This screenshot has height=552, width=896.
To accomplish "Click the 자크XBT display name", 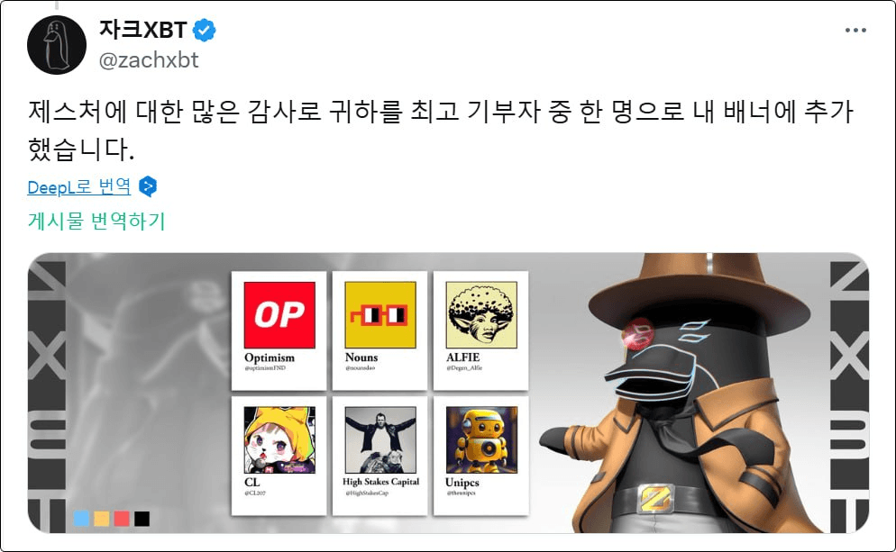I will (x=143, y=30).
